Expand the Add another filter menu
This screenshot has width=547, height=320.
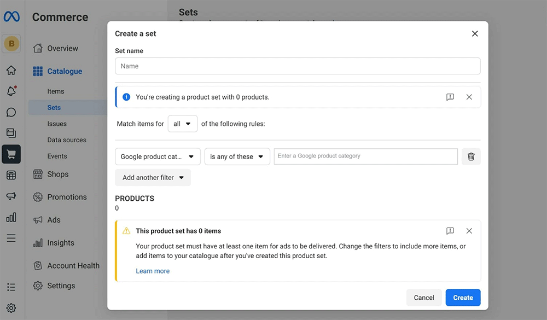[x=153, y=177]
